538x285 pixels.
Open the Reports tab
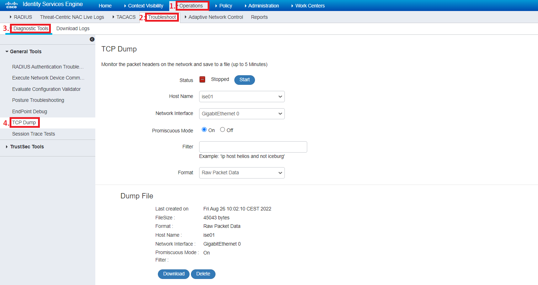pyautogui.click(x=259, y=17)
